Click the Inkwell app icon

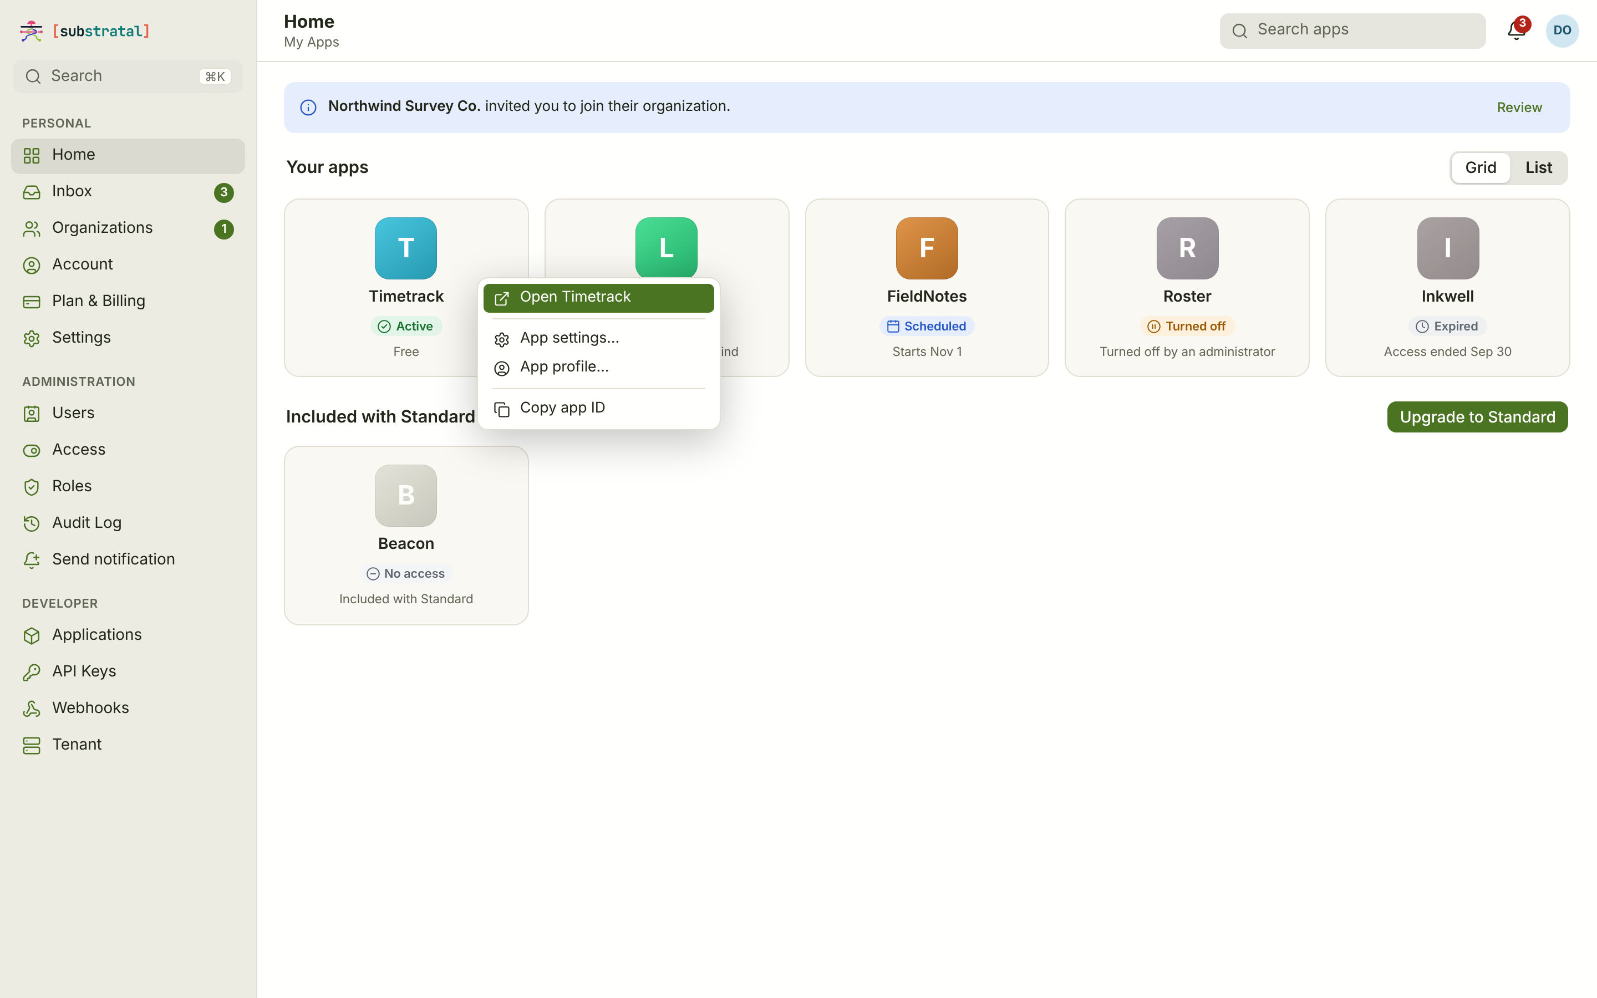[x=1448, y=248]
